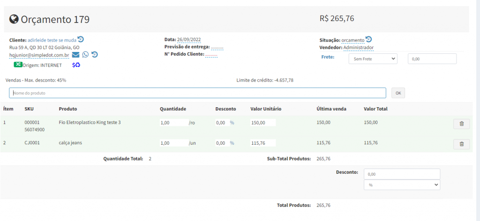Click the blue dollar recycle icon
This screenshot has height=221, width=480.
coord(76,65)
